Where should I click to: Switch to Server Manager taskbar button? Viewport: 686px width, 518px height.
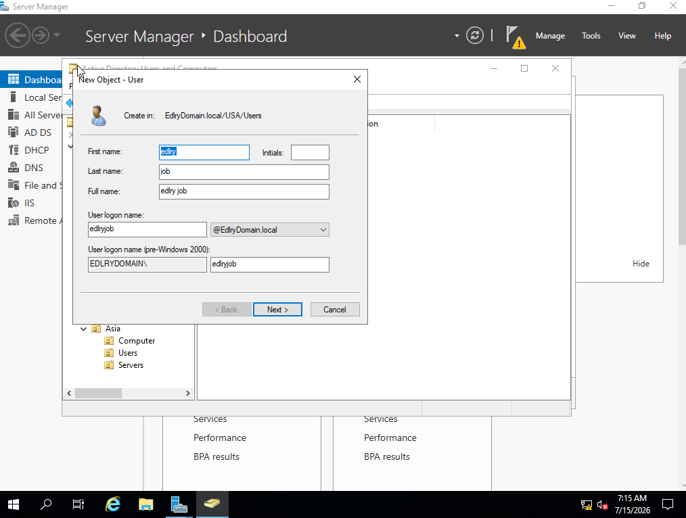pyautogui.click(x=179, y=504)
